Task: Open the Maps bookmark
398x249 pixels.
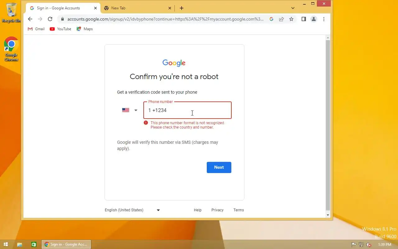Action: point(85,29)
